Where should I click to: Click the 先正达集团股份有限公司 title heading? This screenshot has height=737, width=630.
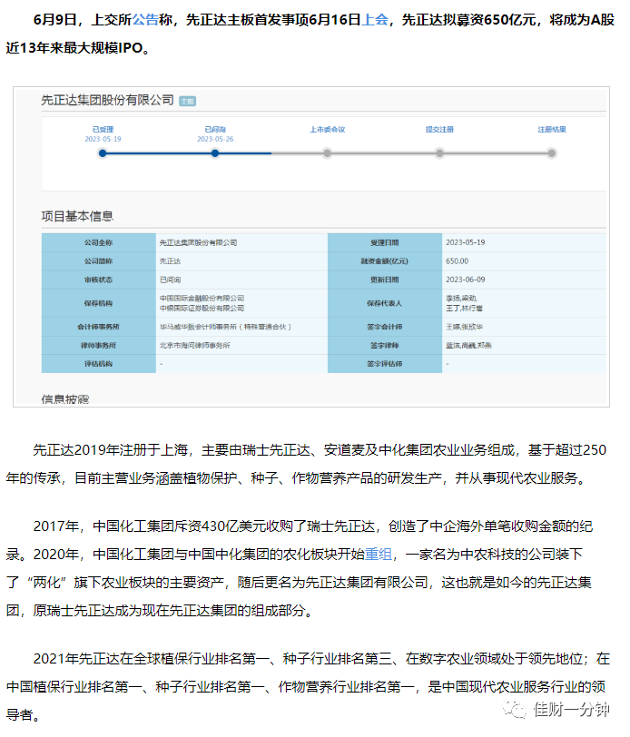point(108,100)
